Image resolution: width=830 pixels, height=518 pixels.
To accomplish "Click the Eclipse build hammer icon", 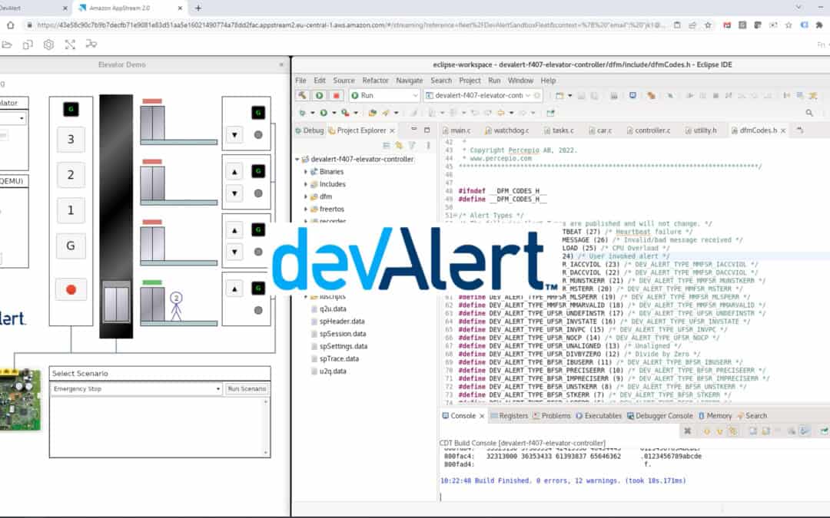I will tap(302, 96).
